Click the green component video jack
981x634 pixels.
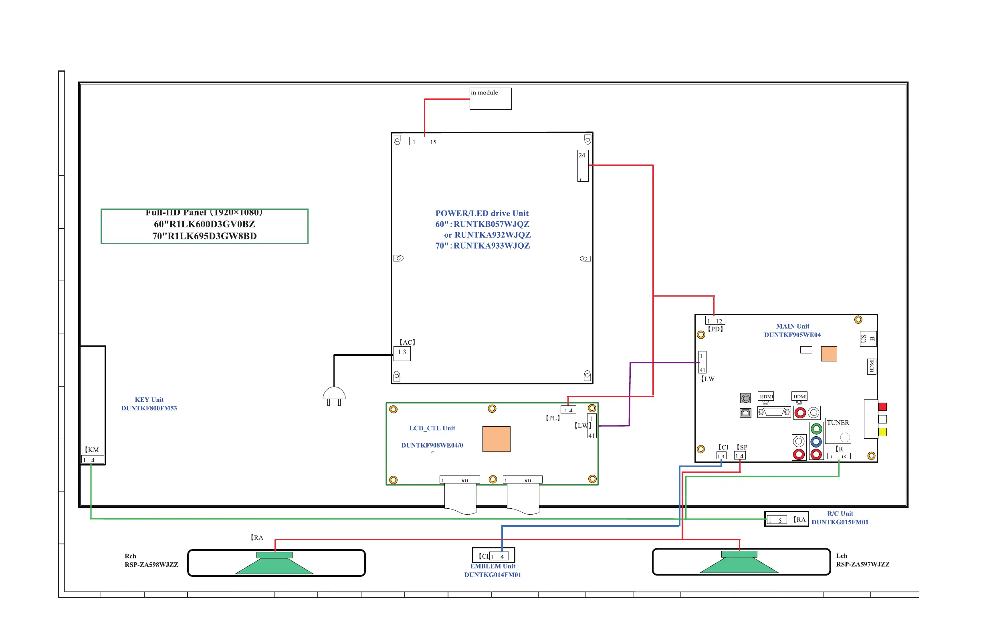pyautogui.click(x=816, y=429)
